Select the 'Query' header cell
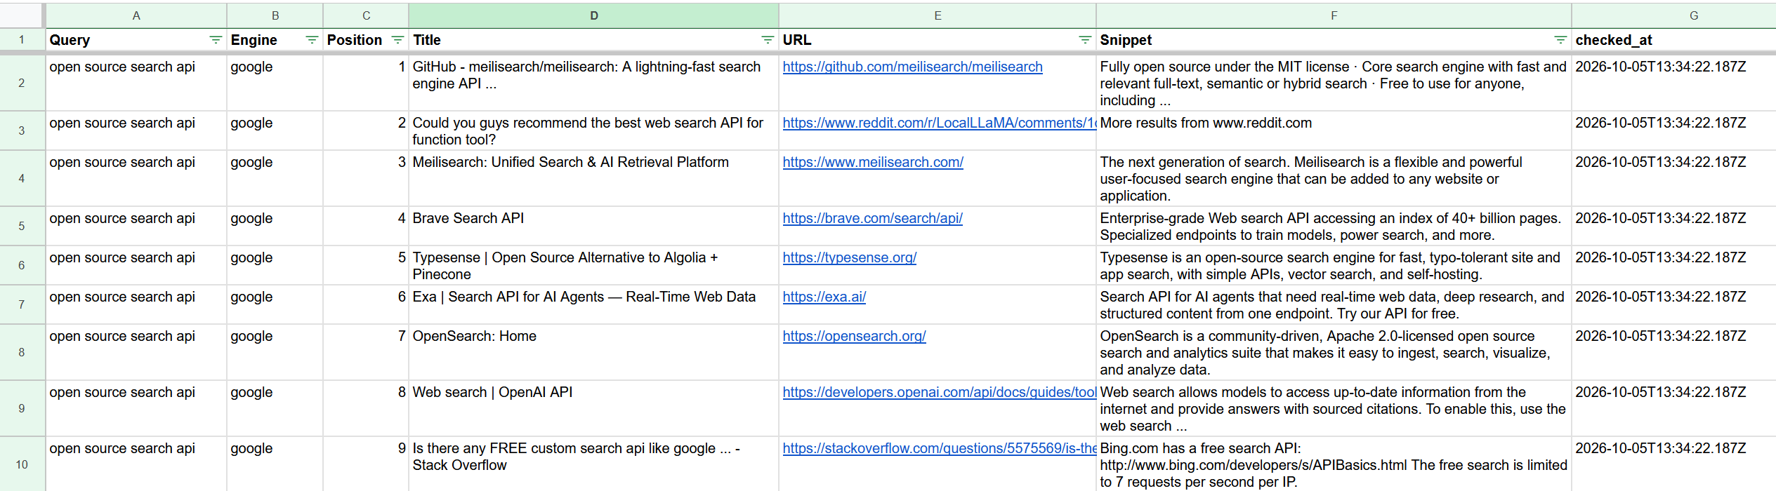The height and width of the screenshot is (491, 1776). pos(136,40)
